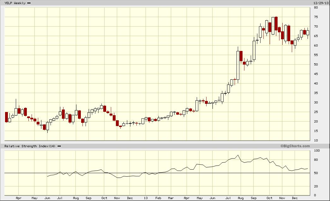Click the Feb label on the time axis
This screenshot has width=330, height=201.
pyautogui.click(x=158, y=198)
